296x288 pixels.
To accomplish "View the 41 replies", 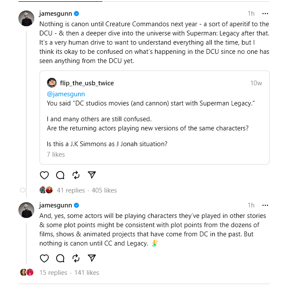I will [71, 190].
